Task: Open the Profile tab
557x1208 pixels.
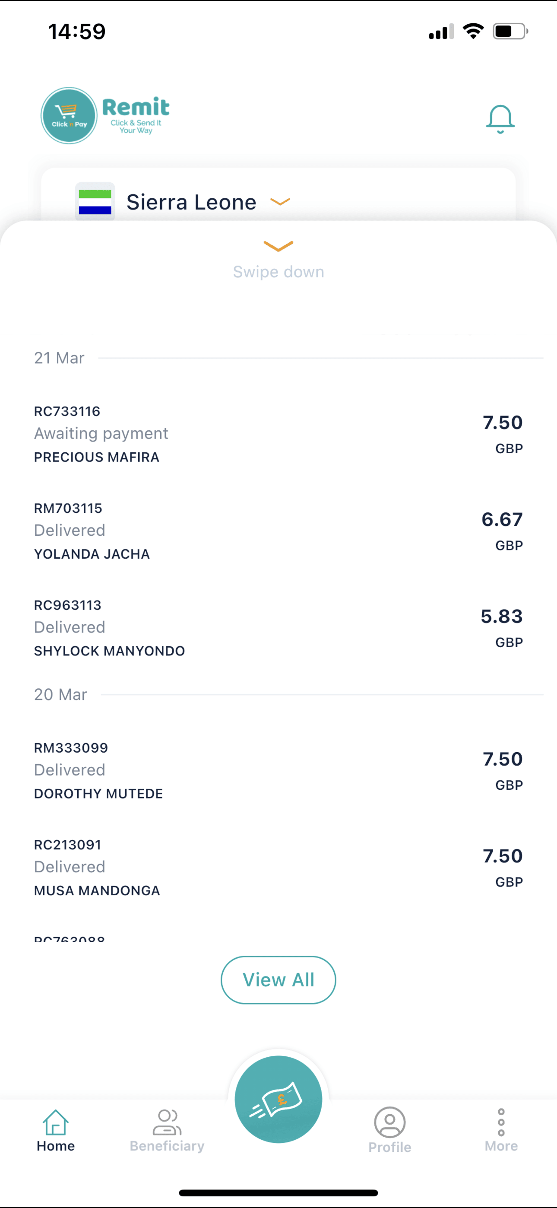Action: click(x=389, y=1131)
